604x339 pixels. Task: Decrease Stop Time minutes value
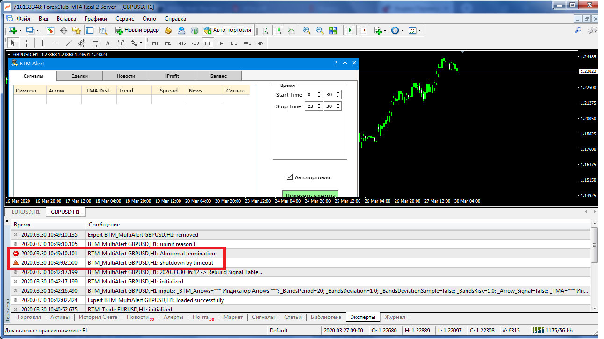tap(338, 108)
